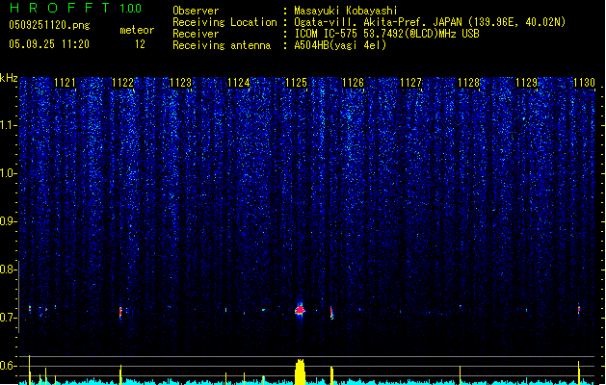Screen dimensions: 606x385
Task: Click the 1123 time marker
Action: pos(180,83)
